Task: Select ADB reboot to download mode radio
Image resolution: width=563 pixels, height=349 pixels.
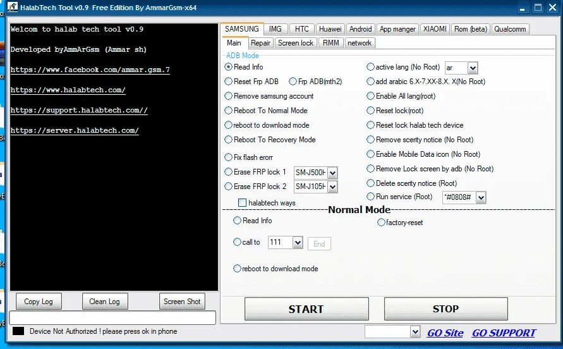Action: point(228,125)
